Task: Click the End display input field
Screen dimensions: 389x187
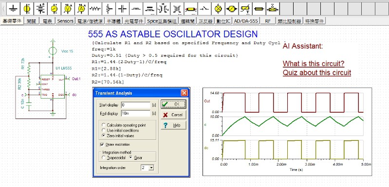Action: [x=136, y=114]
